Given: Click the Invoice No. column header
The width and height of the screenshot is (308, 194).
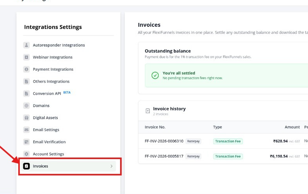Looking at the screenshot, I should click(x=155, y=127).
